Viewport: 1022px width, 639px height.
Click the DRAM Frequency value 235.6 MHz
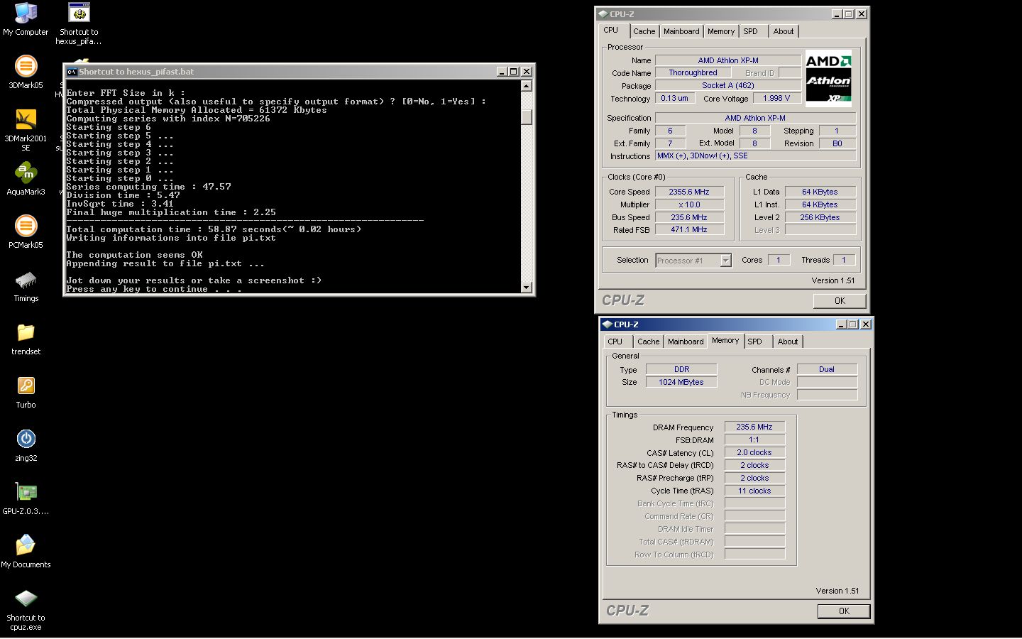pyautogui.click(x=754, y=427)
